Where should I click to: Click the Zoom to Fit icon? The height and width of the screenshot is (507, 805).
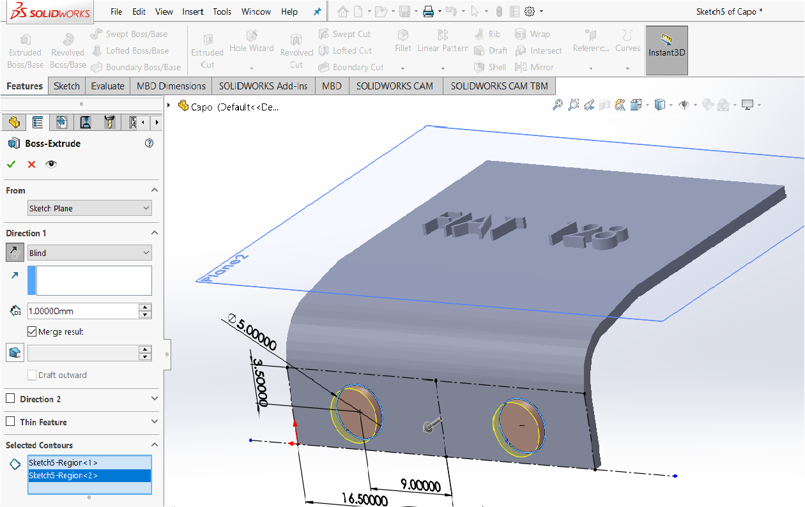click(x=558, y=105)
